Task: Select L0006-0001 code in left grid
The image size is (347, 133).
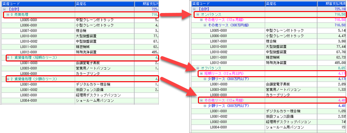Action: (x=28, y=25)
